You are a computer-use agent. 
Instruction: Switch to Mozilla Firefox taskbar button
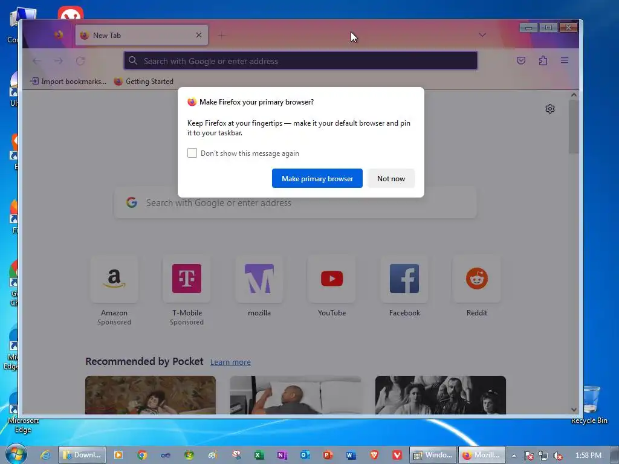(x=482, y=455)
